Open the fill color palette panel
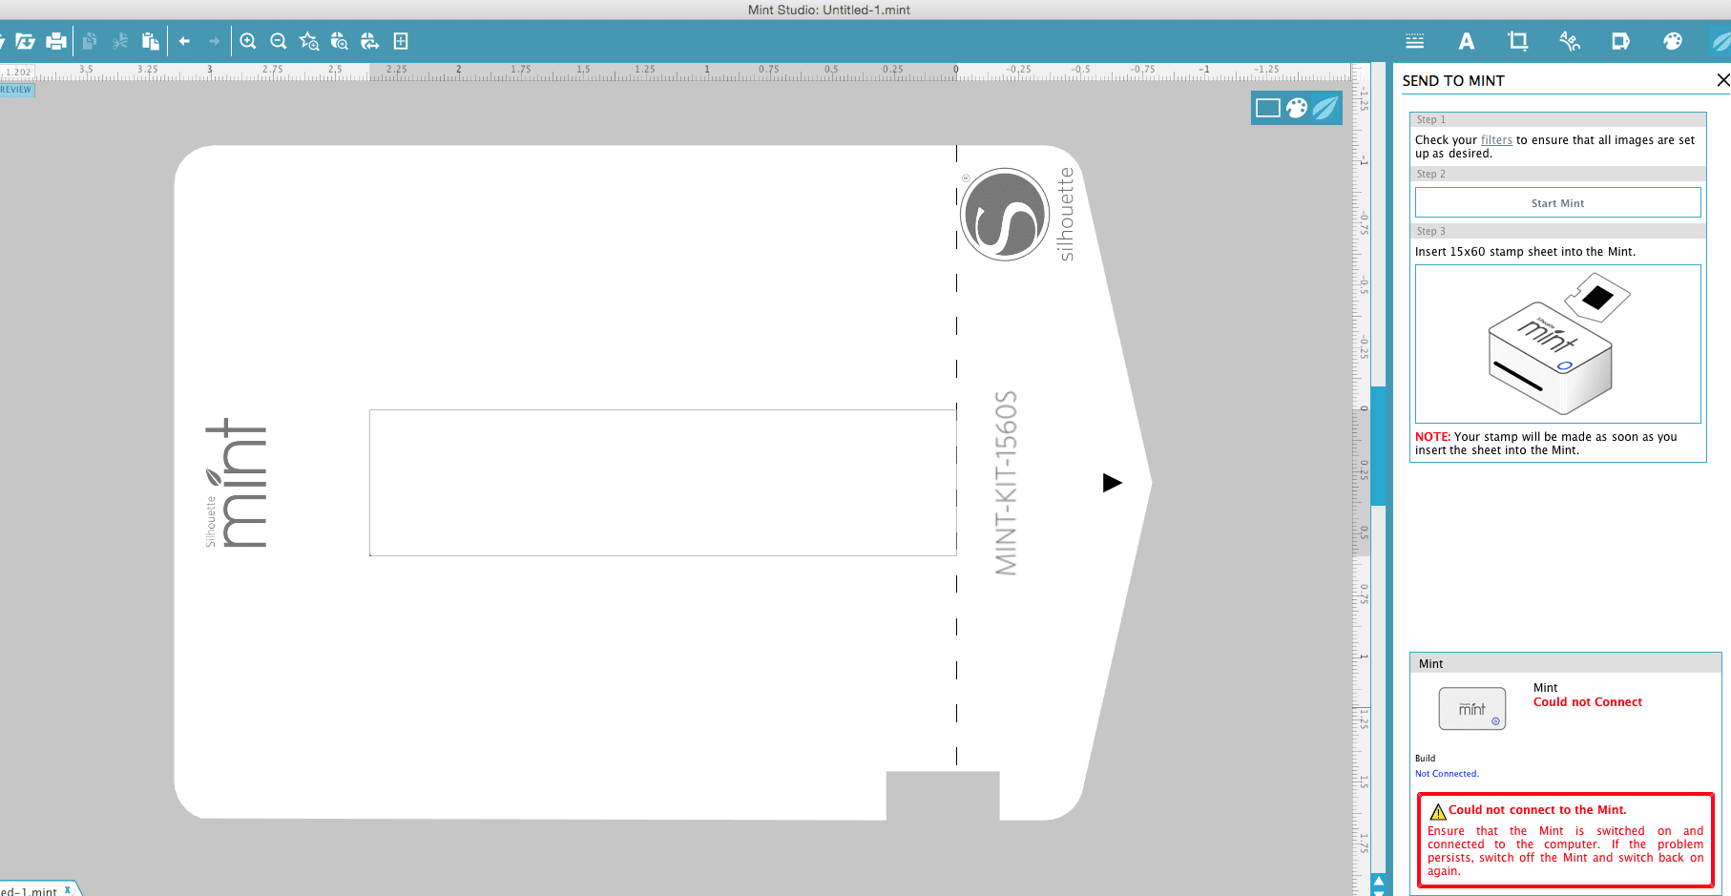1731x896 pixels. 1673,41
